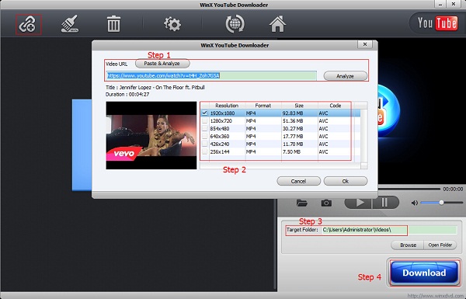Open the YouTube logo button
The height and width of the screenshot is (299, 466).
tap(436, 23)
